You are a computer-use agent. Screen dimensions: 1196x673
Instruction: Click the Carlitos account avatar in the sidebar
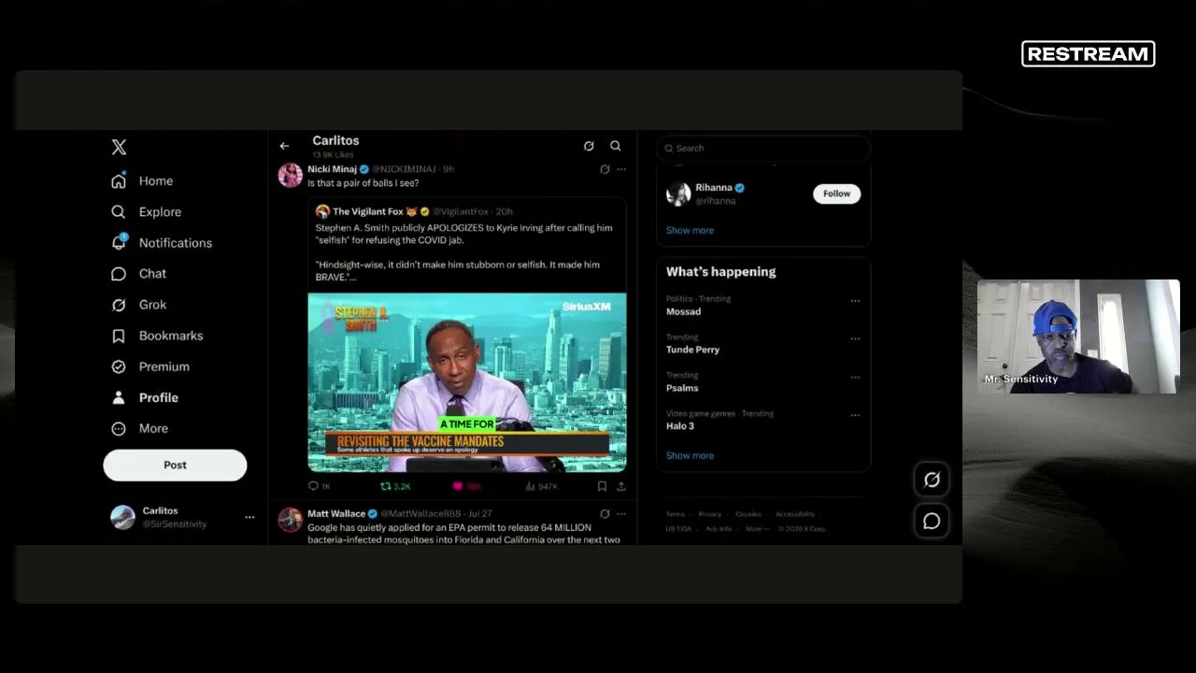click(122, 517)
